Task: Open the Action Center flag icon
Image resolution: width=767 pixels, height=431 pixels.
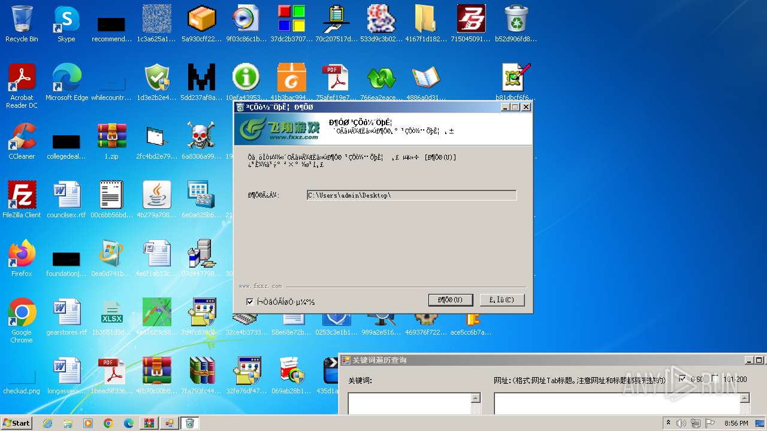Action: (x=710, y=423)
